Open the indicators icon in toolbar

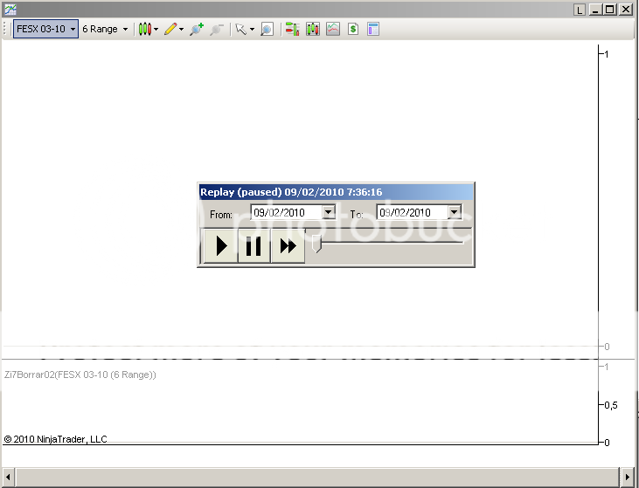pos(312,29)
